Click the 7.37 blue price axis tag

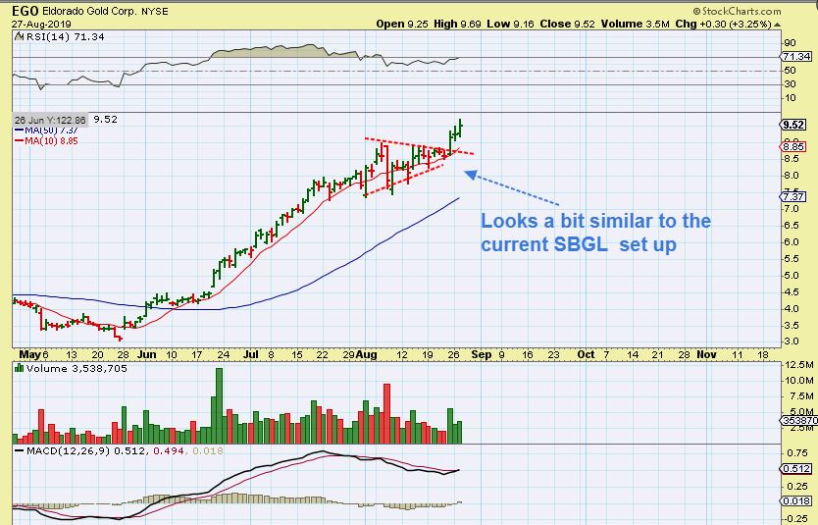point(794,196)
